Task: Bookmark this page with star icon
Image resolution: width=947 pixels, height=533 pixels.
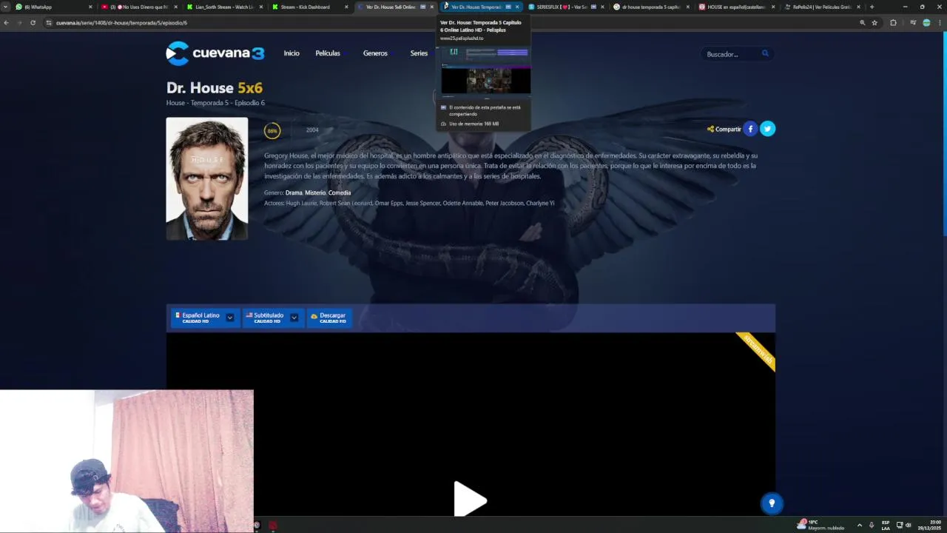Action: 874,23
